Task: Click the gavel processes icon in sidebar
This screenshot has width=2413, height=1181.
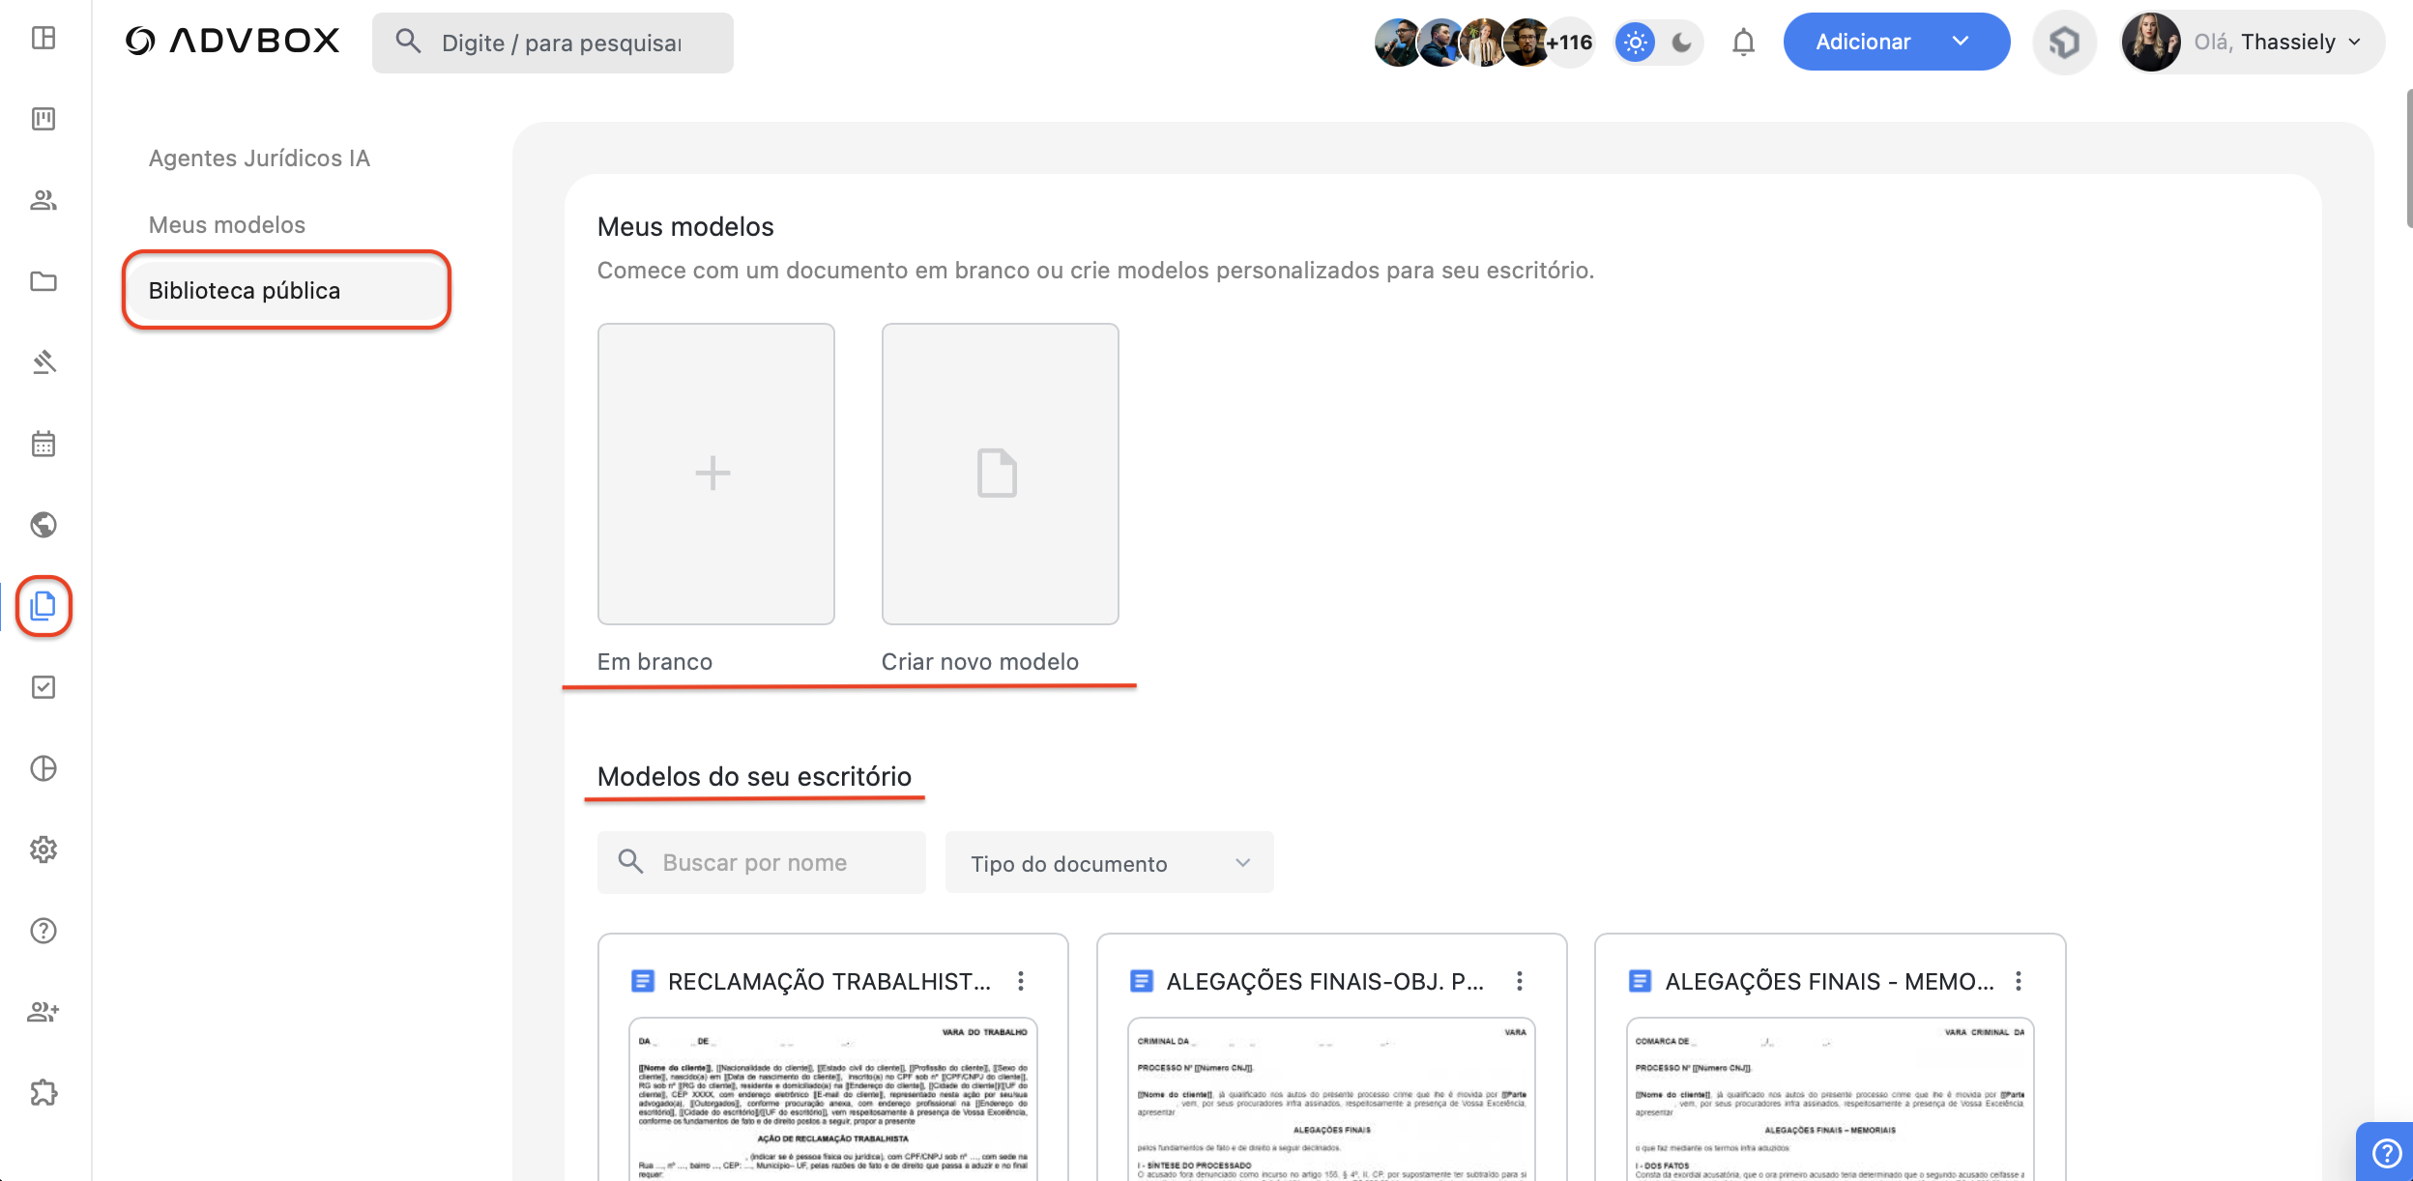Action: pos(44,362)
